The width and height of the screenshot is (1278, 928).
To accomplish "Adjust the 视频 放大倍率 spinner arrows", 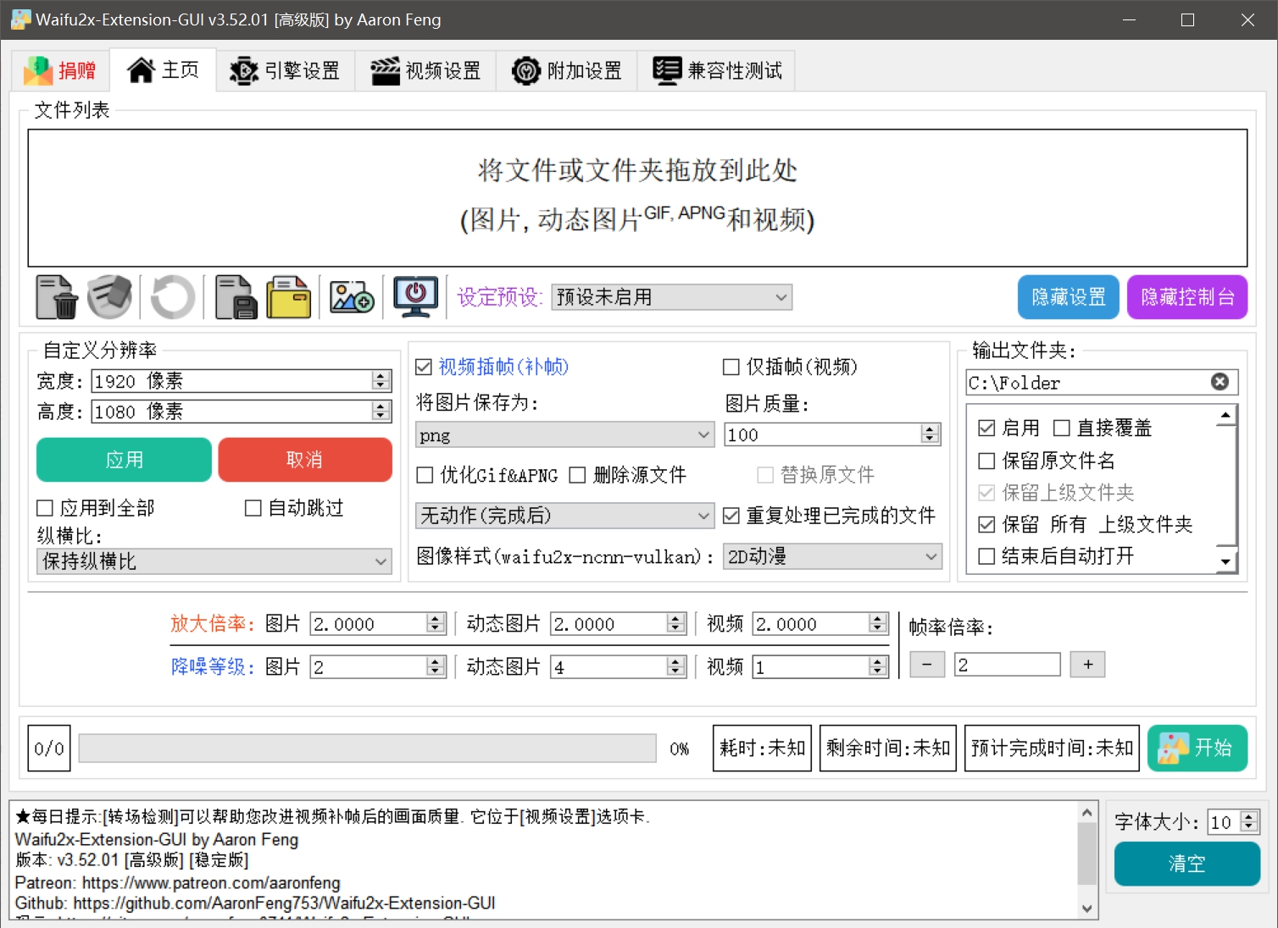I will click(x=878, y=624).
